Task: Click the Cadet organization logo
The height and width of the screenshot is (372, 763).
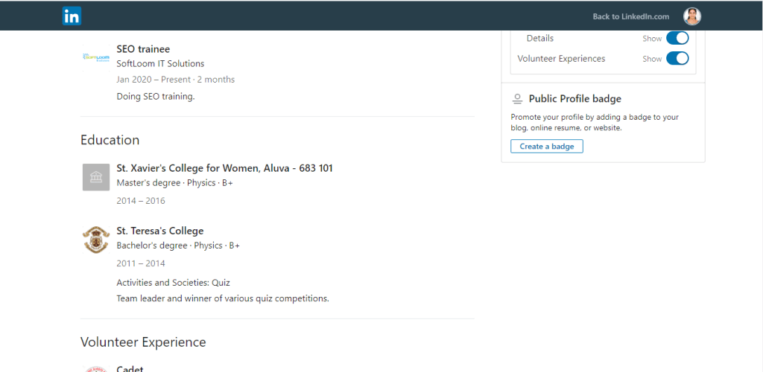Action: click(95, 368)
